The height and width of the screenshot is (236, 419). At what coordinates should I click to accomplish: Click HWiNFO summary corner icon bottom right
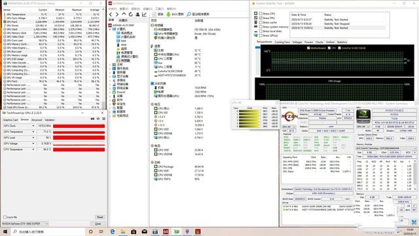414,222
